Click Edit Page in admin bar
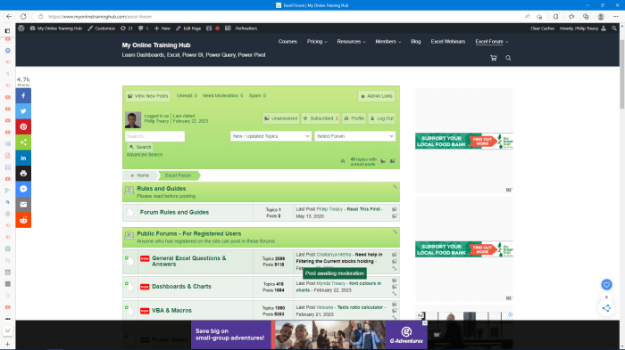 [188, 28]
